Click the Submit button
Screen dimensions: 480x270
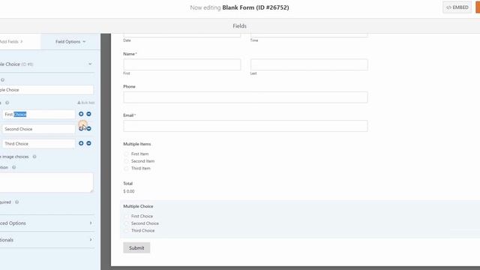pyautogui.click(x=136, y=248)
